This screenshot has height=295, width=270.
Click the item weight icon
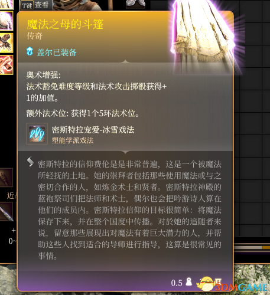189,281
